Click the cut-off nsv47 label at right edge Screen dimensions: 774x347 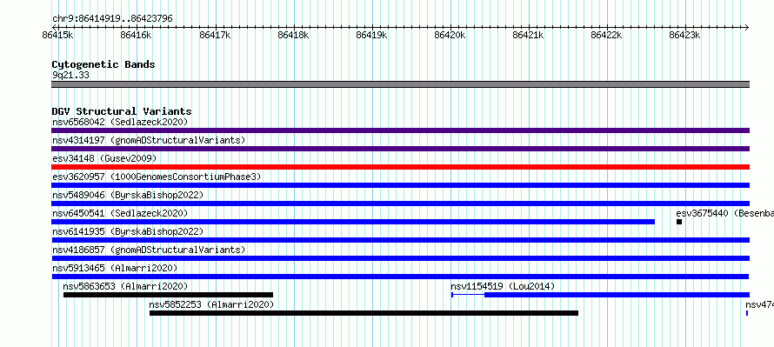tap(760, 304)
